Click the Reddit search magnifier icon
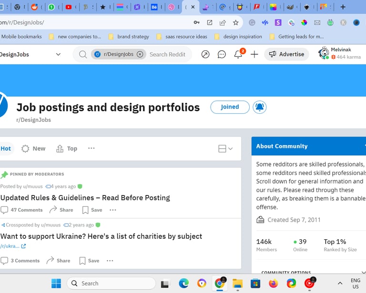This screenshot has height=293, width=366. click(82, 54)
